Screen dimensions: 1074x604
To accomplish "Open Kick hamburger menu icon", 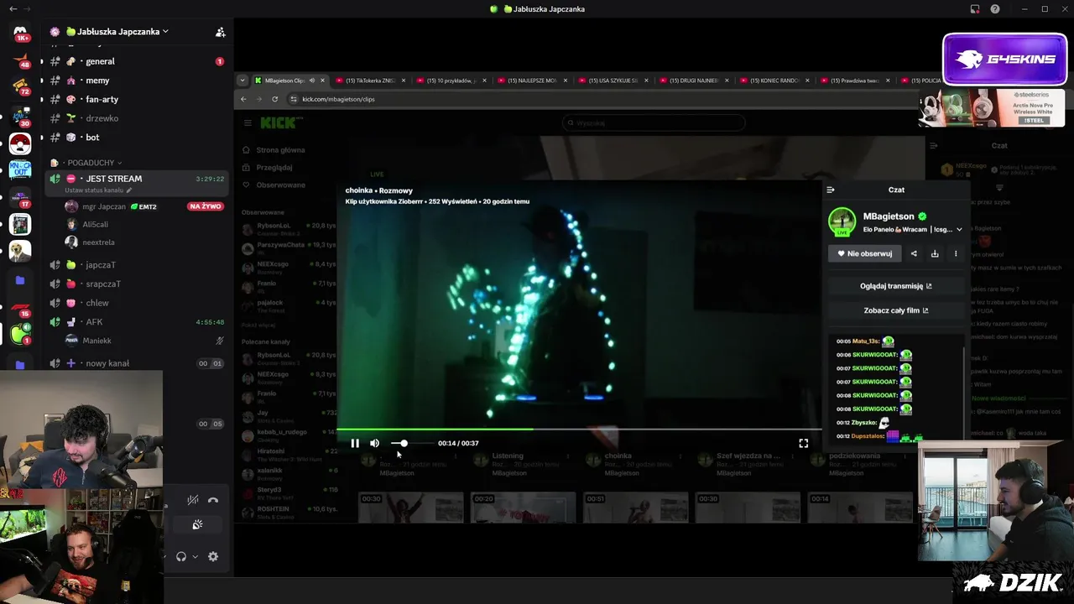I will pos(248,122).
